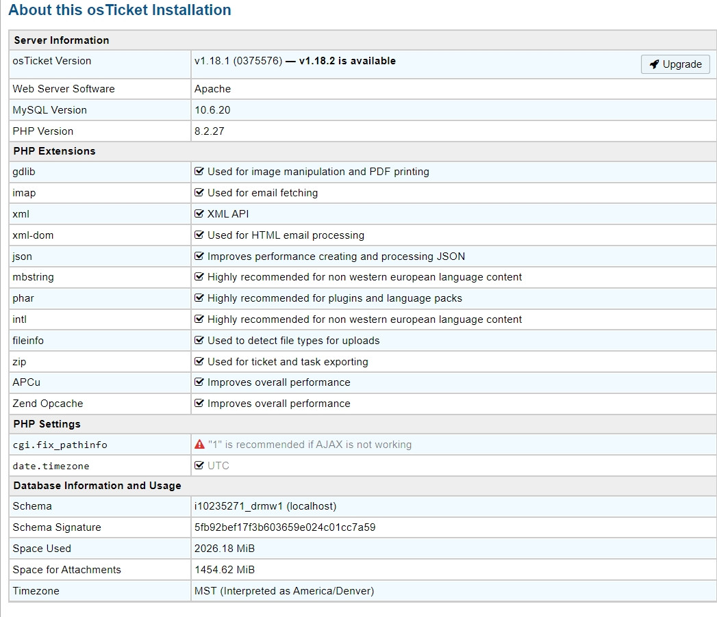This screenshot has height=617, width=717.
Task: Click '"1" is recommended if AJAX is not working'
Action: [310, 445]
